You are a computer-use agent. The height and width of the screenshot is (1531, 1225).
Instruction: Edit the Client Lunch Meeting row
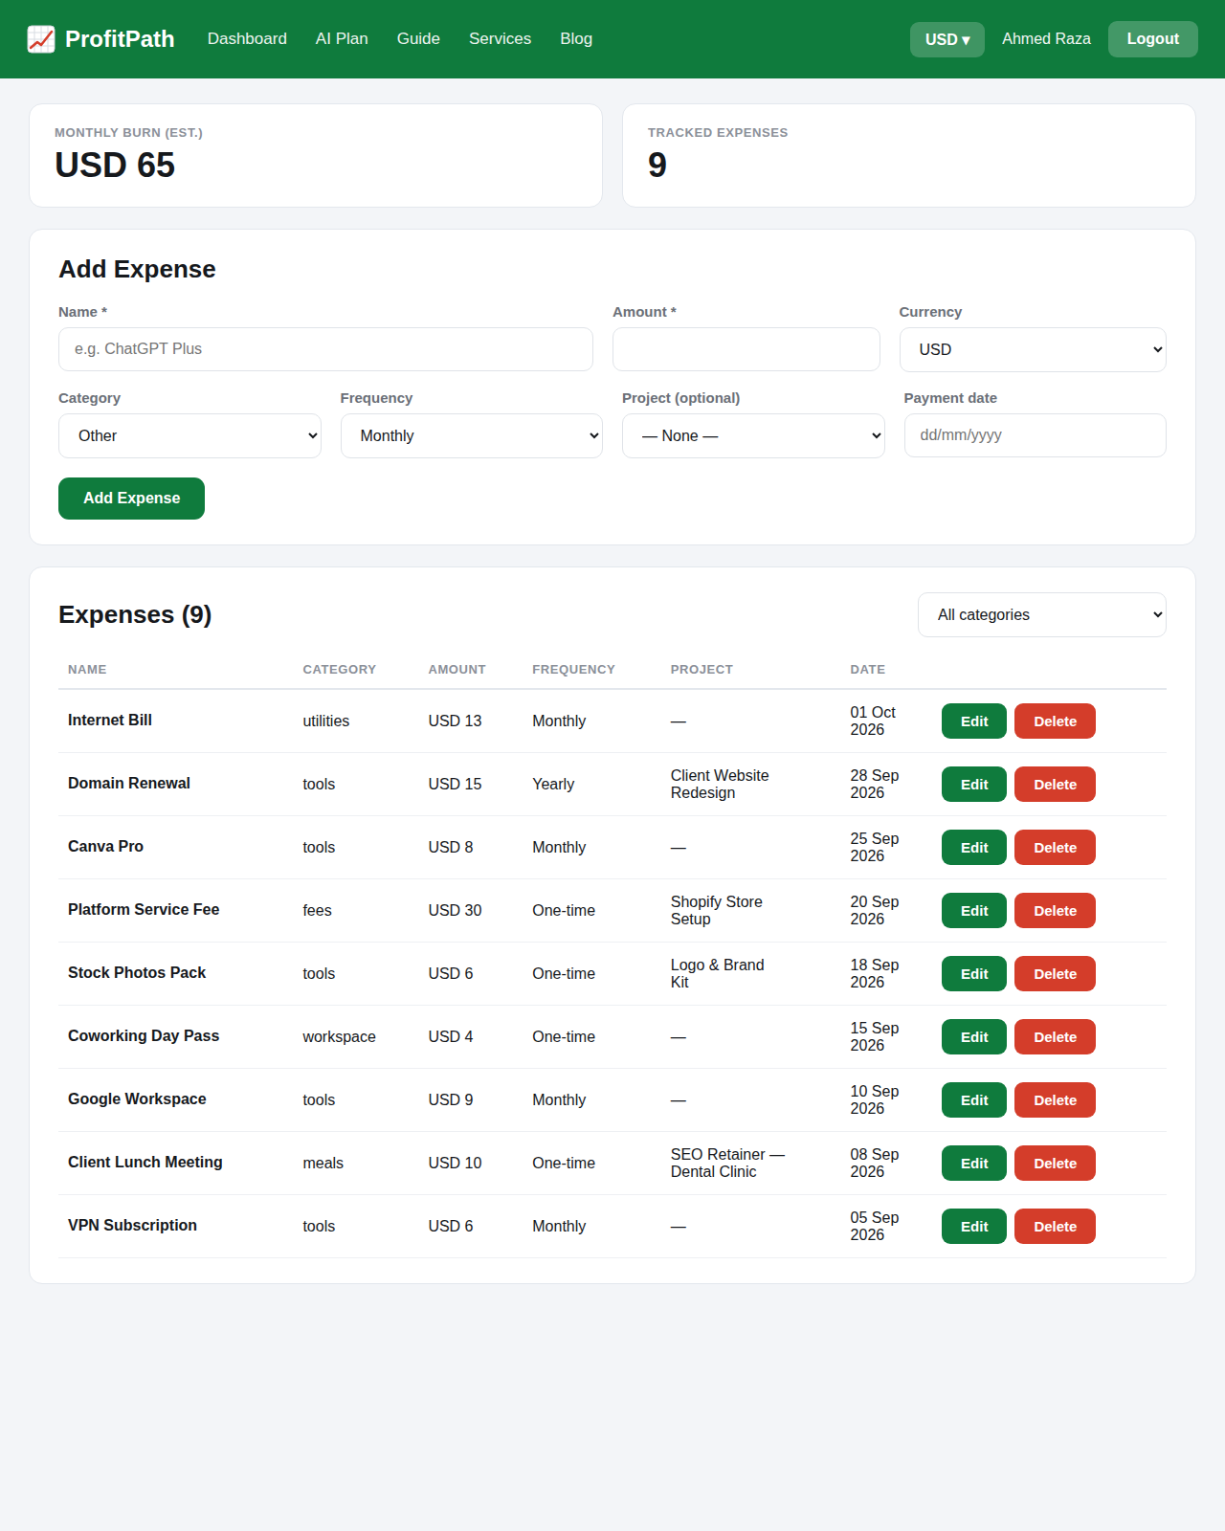[x=974, y=1164]
